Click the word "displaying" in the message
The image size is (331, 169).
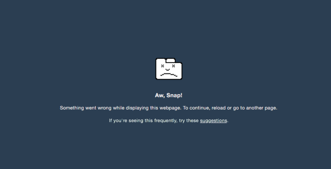(137, 108)
